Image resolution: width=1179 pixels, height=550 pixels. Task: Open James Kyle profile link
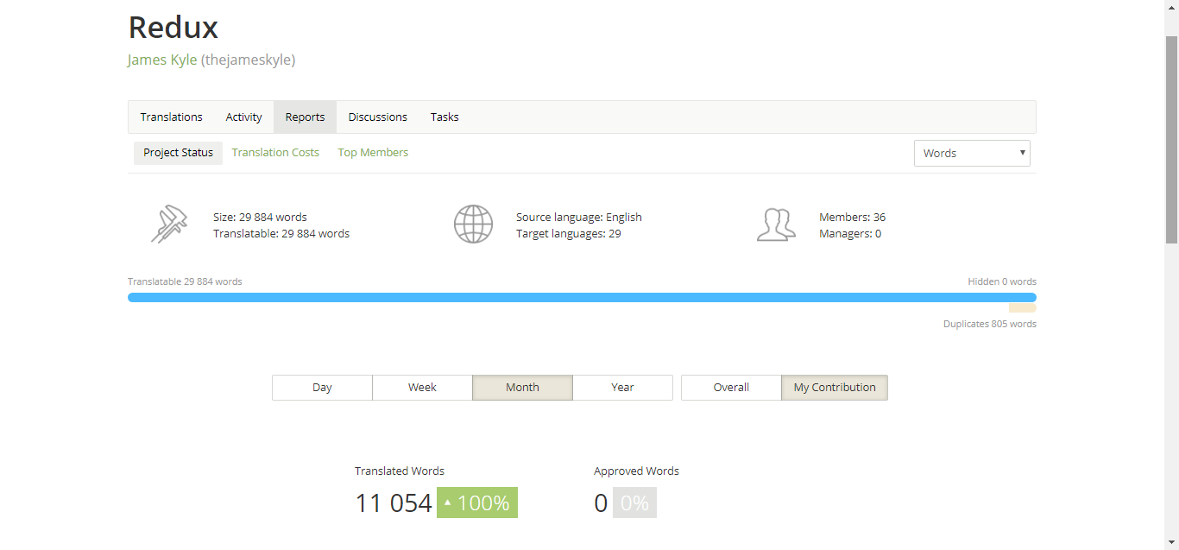click(162, 60)
